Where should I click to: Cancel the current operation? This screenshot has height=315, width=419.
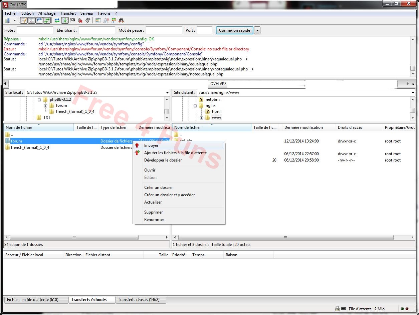click(72, 20)
